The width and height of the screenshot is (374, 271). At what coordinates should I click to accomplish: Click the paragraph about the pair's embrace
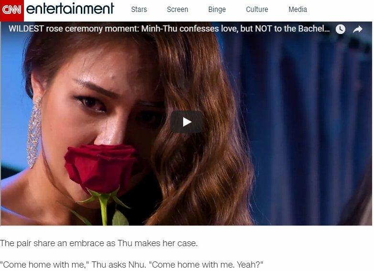pyautogui.click(x=99, y=243)
